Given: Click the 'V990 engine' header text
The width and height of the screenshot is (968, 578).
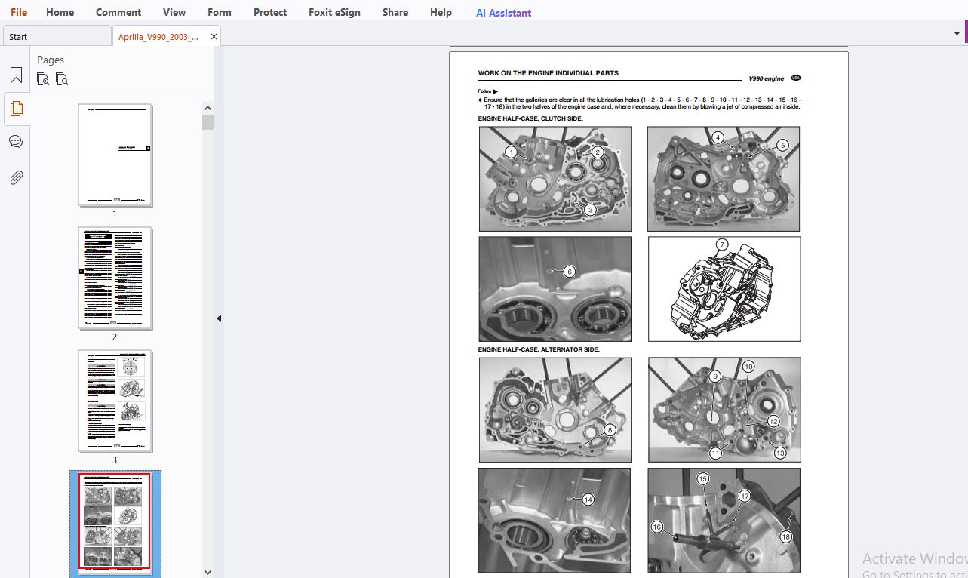Looking at the screenshot, I should click(766, 78).
